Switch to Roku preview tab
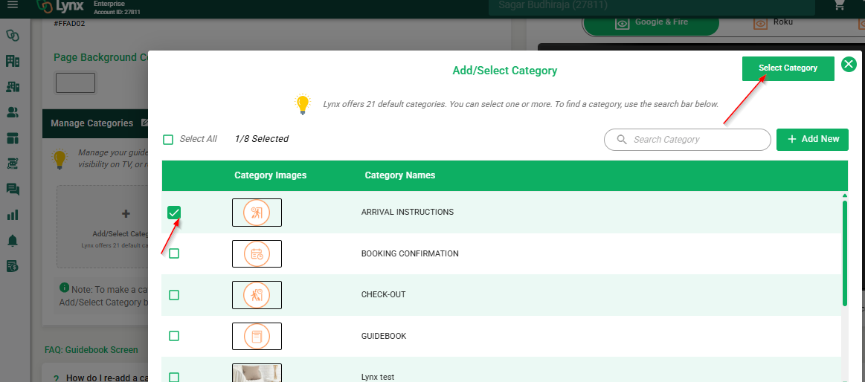The height and width of the screenshot is (382, 865). (x=774, y=23)
